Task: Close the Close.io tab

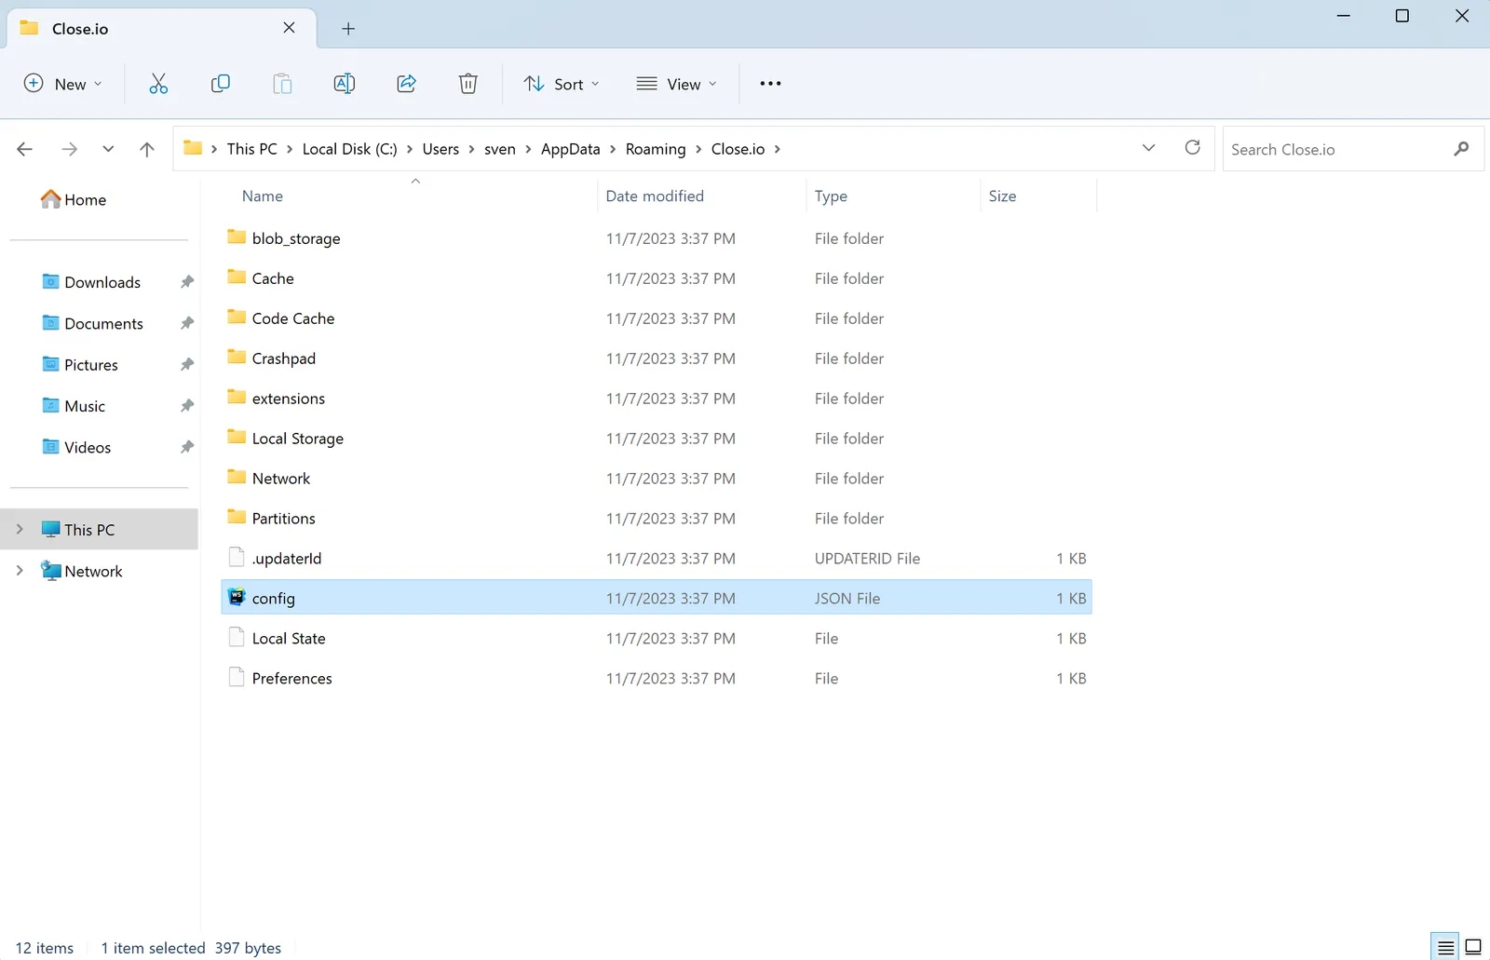Action: (290, 28)
